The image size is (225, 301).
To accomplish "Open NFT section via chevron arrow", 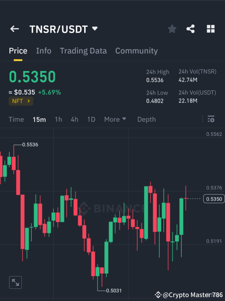I will point(28,101).
